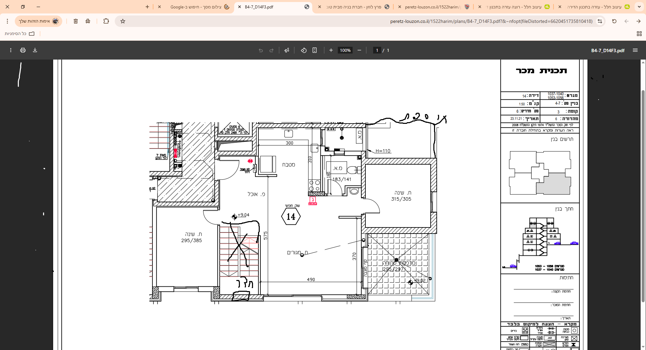Download the B4-7_D14F3.pdf file
Screen dimensions: 646x350
click(x=35, y=50)
